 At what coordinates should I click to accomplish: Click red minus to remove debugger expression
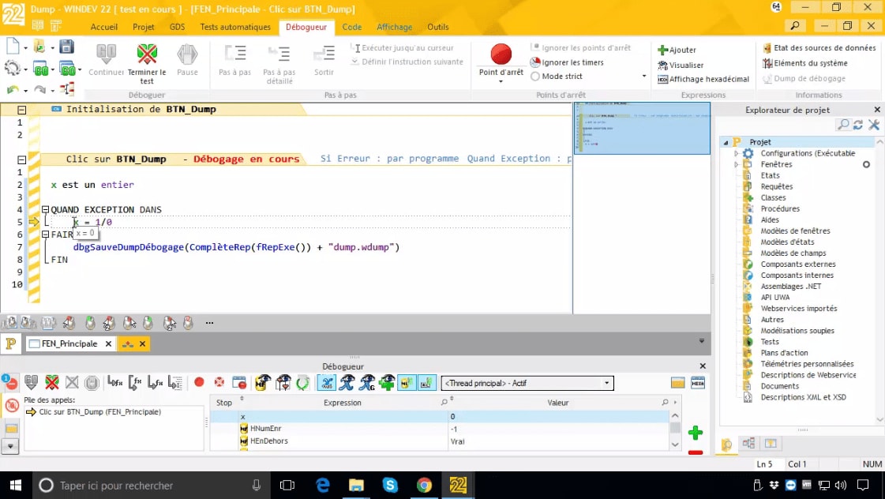click(x=696, y=452)
